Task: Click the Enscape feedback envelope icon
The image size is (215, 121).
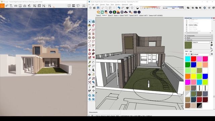Action: (135, 12)
